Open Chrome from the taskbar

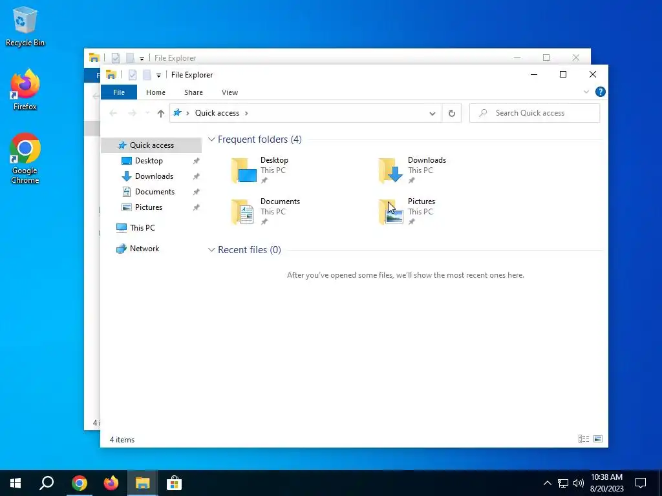click(79, 483)
